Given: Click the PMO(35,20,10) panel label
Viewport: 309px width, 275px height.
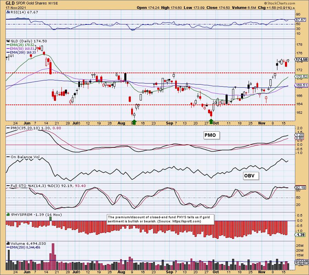Looking at the screenshot, I should click(x=36, y=128).
